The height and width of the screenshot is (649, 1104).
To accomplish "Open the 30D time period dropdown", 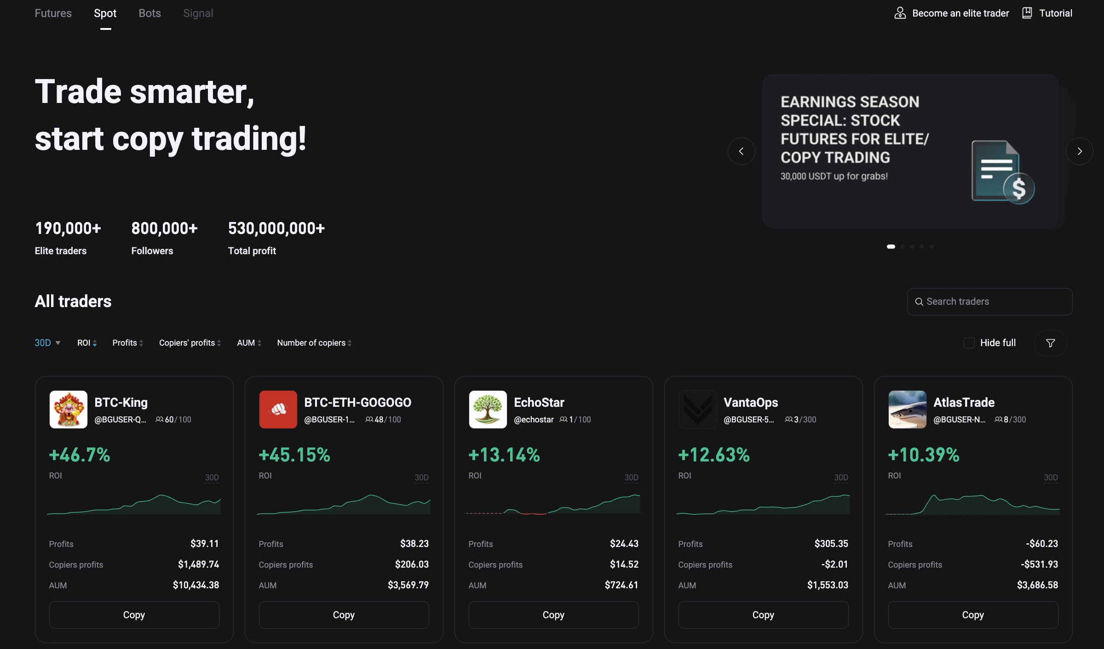I will click(x=47, y=342).
